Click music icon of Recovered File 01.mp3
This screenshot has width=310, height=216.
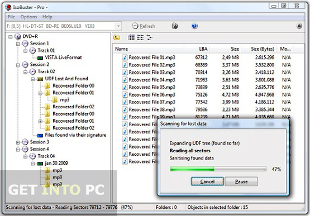point(125,57)
